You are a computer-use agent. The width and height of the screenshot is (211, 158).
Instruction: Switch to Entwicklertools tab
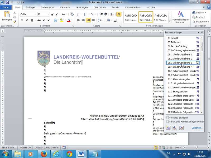(x=133, y=7)
